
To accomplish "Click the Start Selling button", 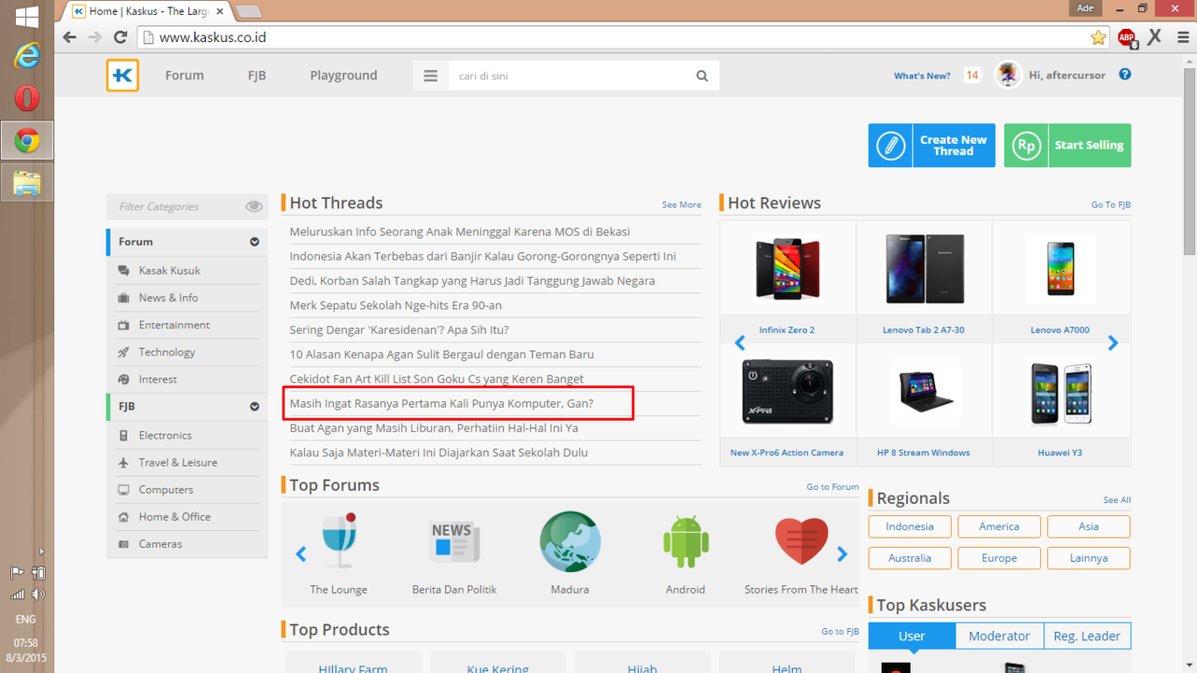I will (1068, 146).
